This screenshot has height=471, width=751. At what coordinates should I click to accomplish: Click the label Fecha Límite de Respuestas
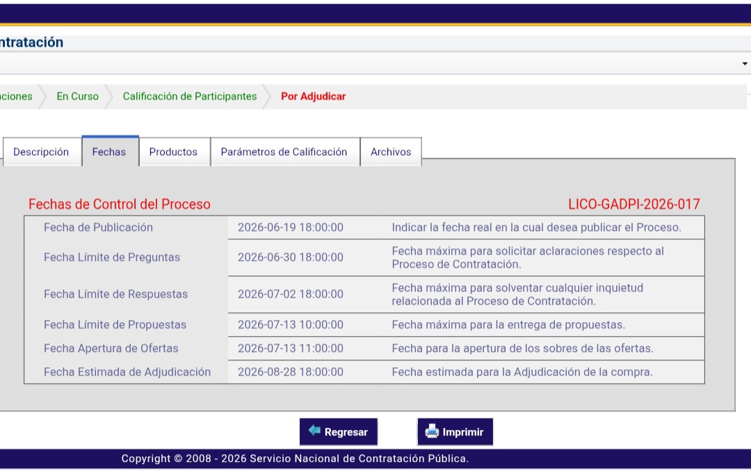click(x=115, y=294)
